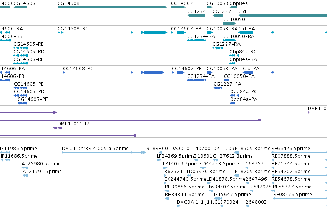Viewport: 327px width, 208px height.
Task: Select the Obp84a-PC protein label
Action: tap(244, 92)
